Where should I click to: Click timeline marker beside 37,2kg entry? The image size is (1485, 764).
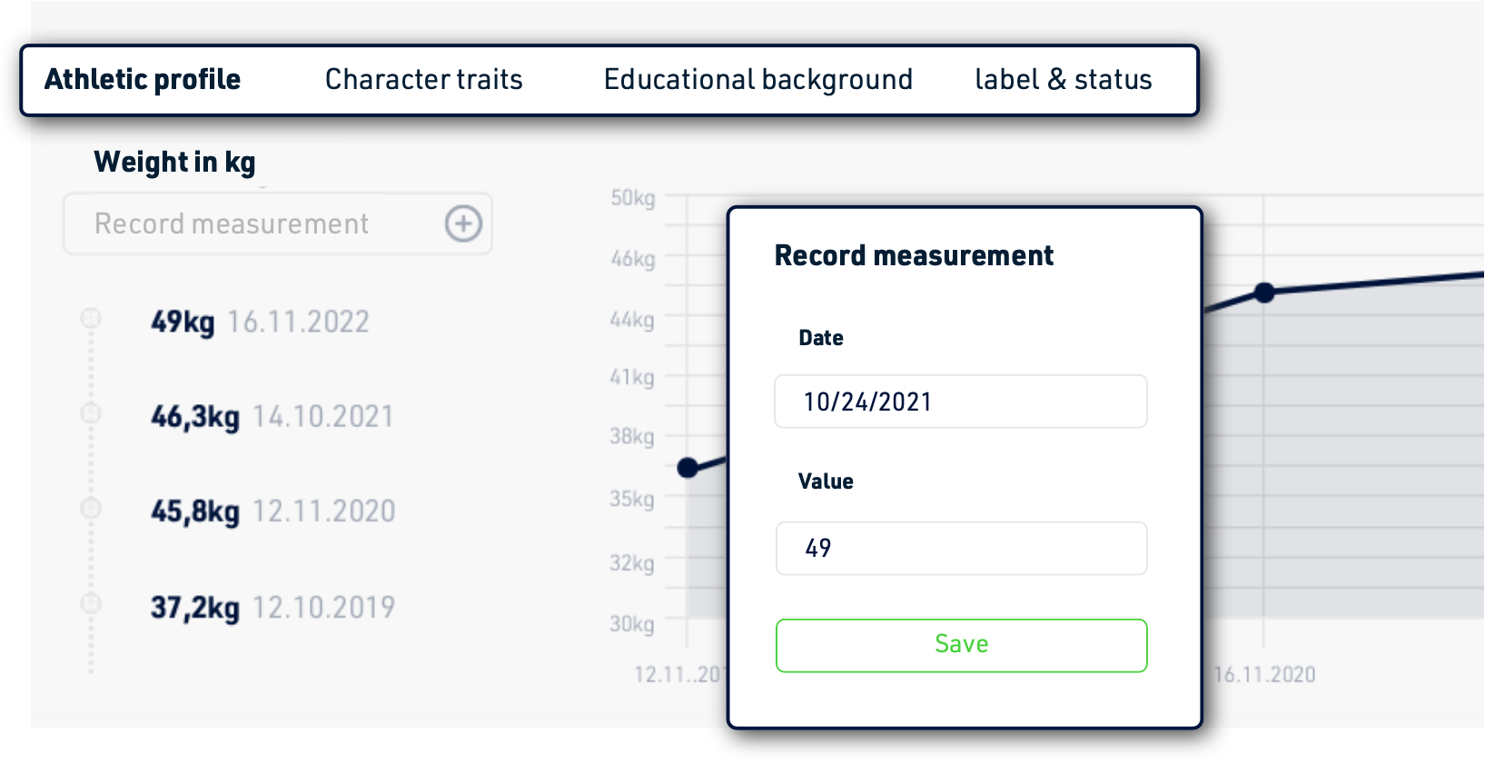(91, 603)
